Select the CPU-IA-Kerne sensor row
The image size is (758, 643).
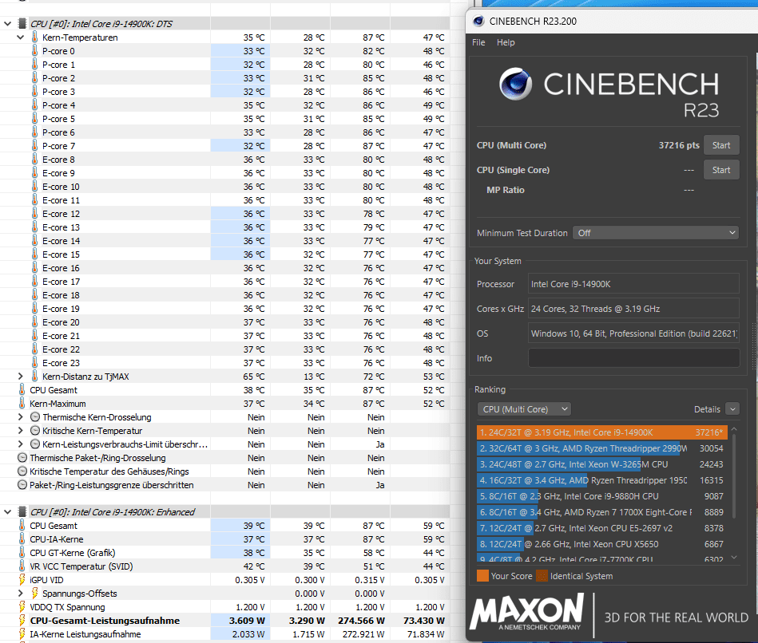(224, 539)
